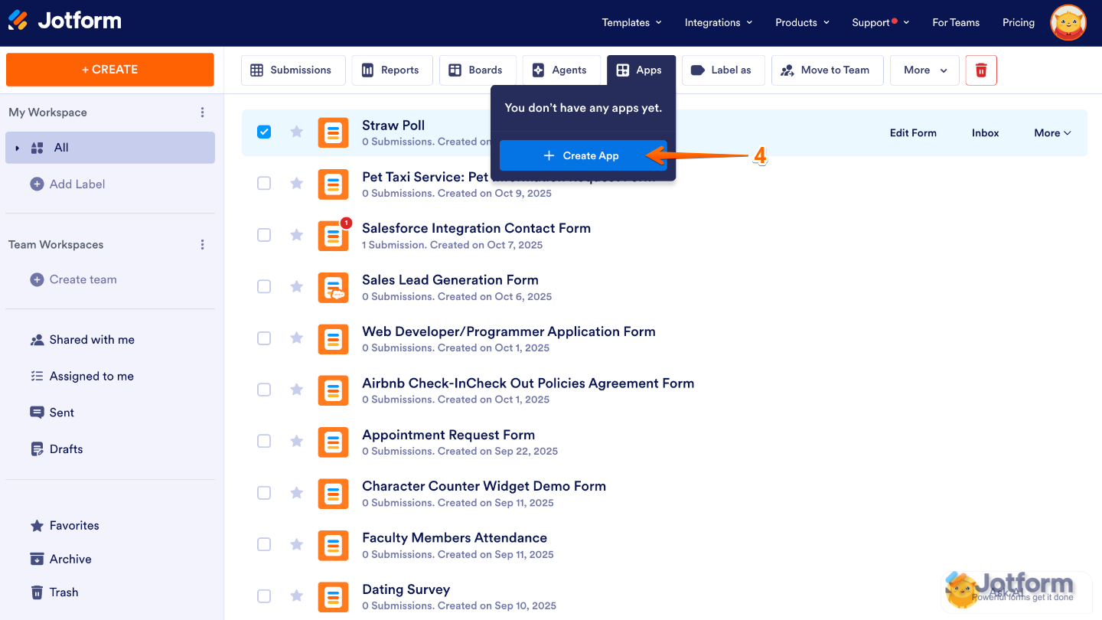Star the Straw Poll form as favorite
This screenshot has width=1102, height=620.
click(297, 132)
